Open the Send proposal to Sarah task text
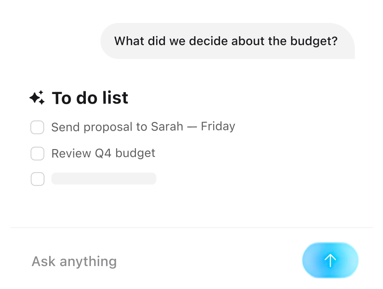 (143, 127)
